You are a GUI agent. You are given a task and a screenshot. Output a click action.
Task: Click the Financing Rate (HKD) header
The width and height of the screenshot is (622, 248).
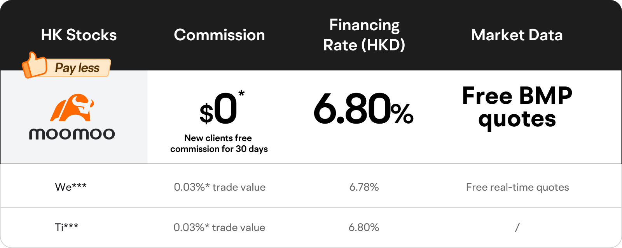364,35
